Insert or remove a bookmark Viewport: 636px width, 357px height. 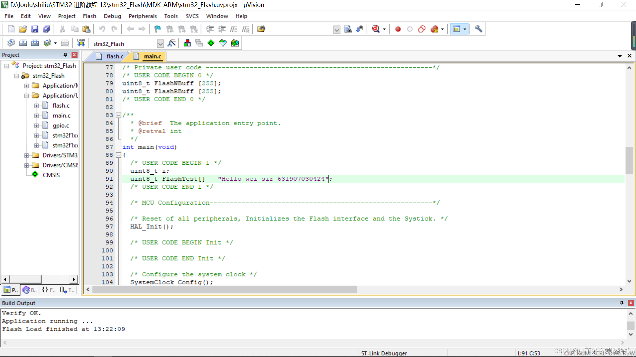(158, 29)
